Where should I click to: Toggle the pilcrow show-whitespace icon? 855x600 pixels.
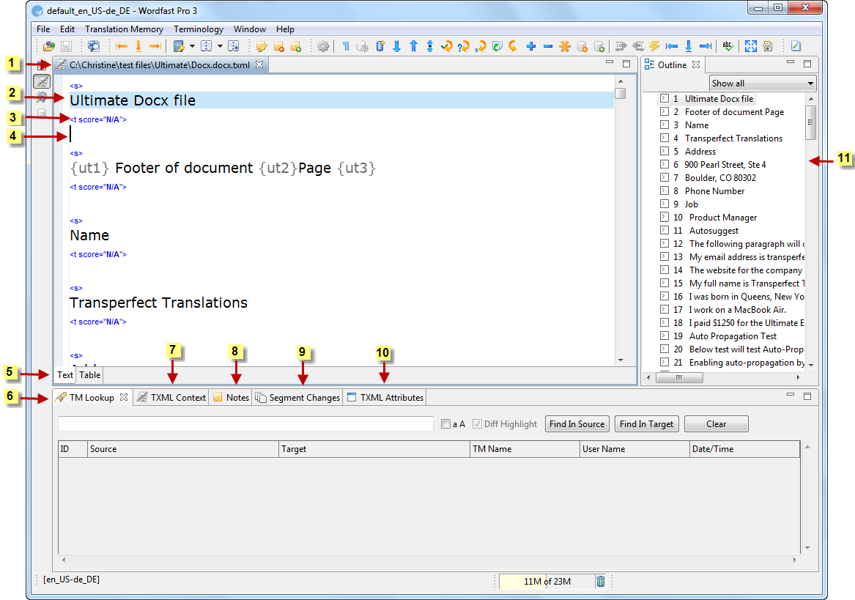[346, 46]
